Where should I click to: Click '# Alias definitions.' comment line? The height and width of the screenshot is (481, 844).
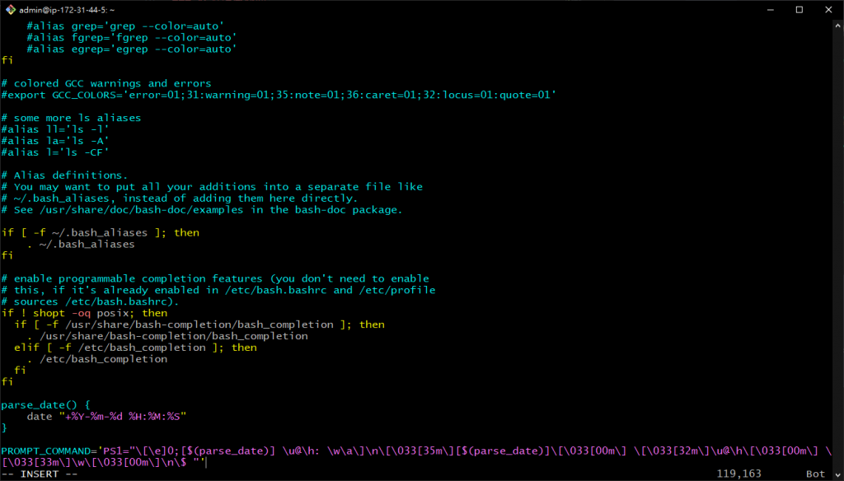pyautogui.click(x=64, y=175)
